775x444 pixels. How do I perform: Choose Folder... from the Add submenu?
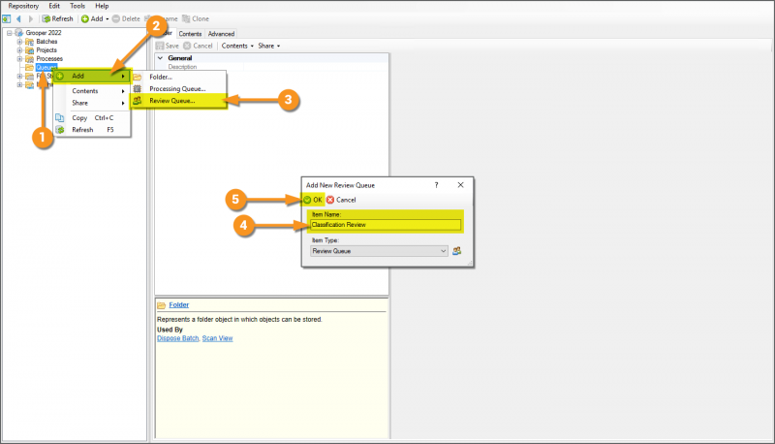(x=178, y=78)
